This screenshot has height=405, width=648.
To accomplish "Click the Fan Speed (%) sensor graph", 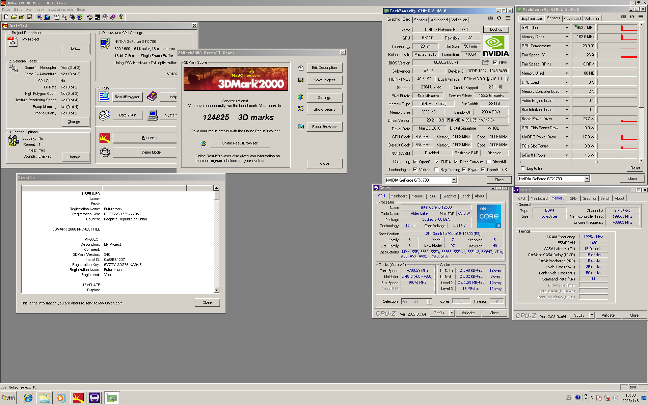I will pyautogui.click(x=617, y=55).
